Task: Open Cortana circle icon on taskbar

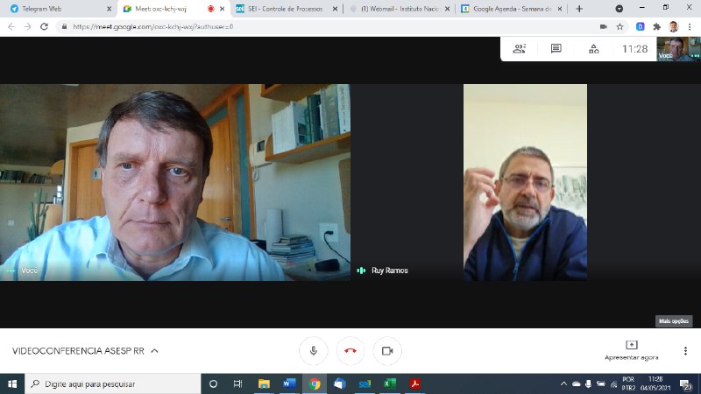Action: click(213, 383)
